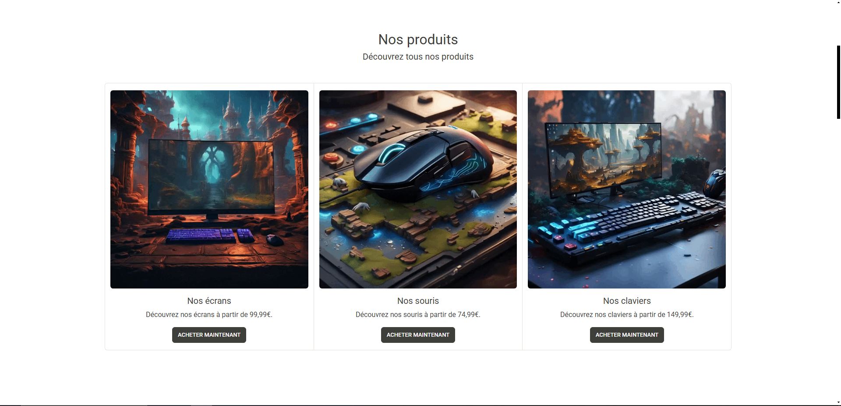Click the Découvrez tous nos produits subtitle

coord(418,57)
